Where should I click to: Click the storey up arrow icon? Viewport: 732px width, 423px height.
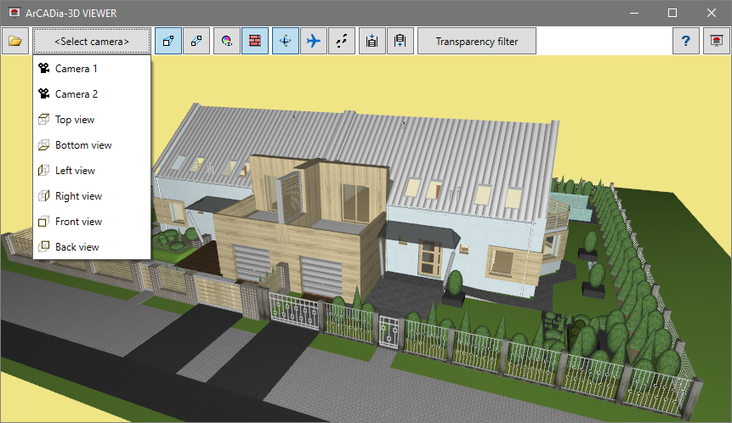pyautogui.click(x=400, y=41)
